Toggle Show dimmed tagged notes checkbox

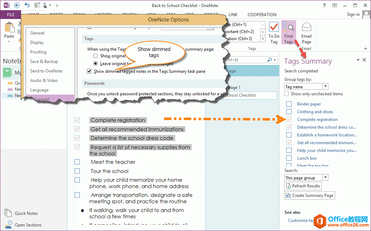coord(89,71)
